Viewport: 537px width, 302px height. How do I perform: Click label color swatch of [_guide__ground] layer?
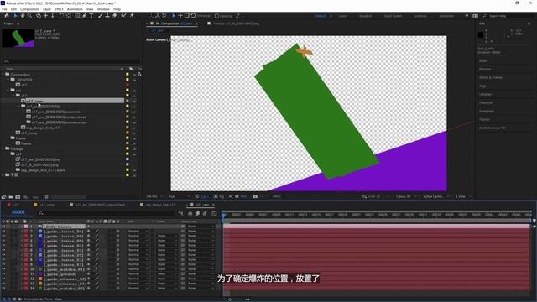click(26, 274)
